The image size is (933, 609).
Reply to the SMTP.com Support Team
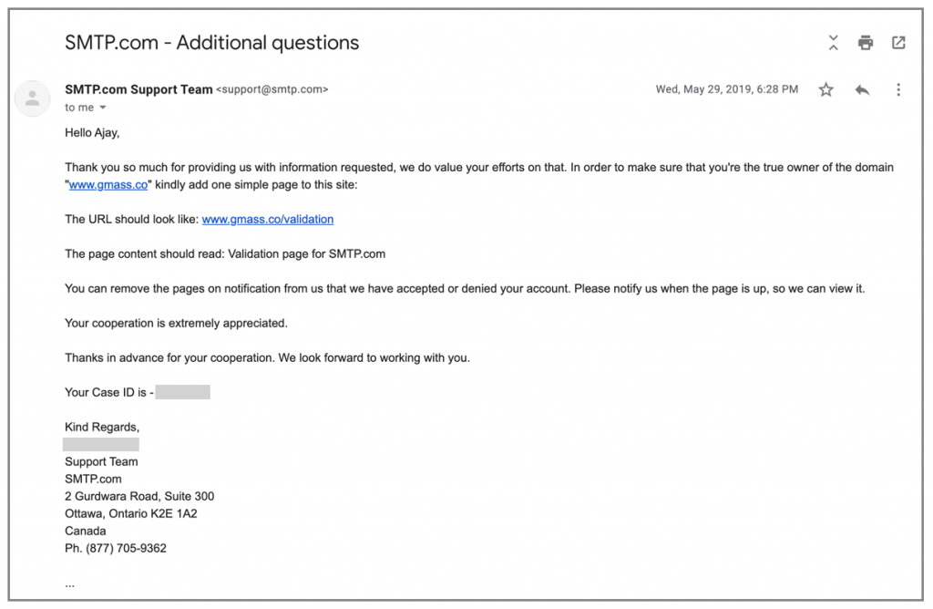tap(862, 89)
